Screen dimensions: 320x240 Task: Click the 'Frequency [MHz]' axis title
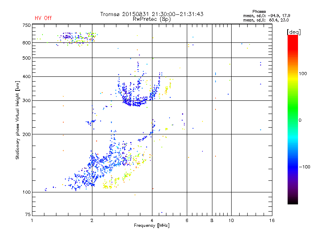point(152,226)
